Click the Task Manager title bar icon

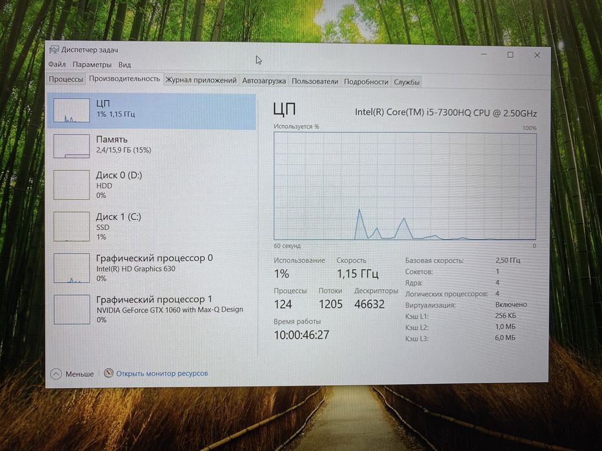[x=54, y=50]
